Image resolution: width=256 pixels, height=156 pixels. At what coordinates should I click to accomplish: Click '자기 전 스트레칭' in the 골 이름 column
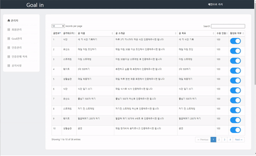[x=86, y=109]
